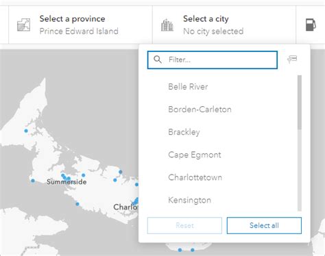Click the gas pump icon
The width and height of the screenshot is (325, 256).
(311, 25)
